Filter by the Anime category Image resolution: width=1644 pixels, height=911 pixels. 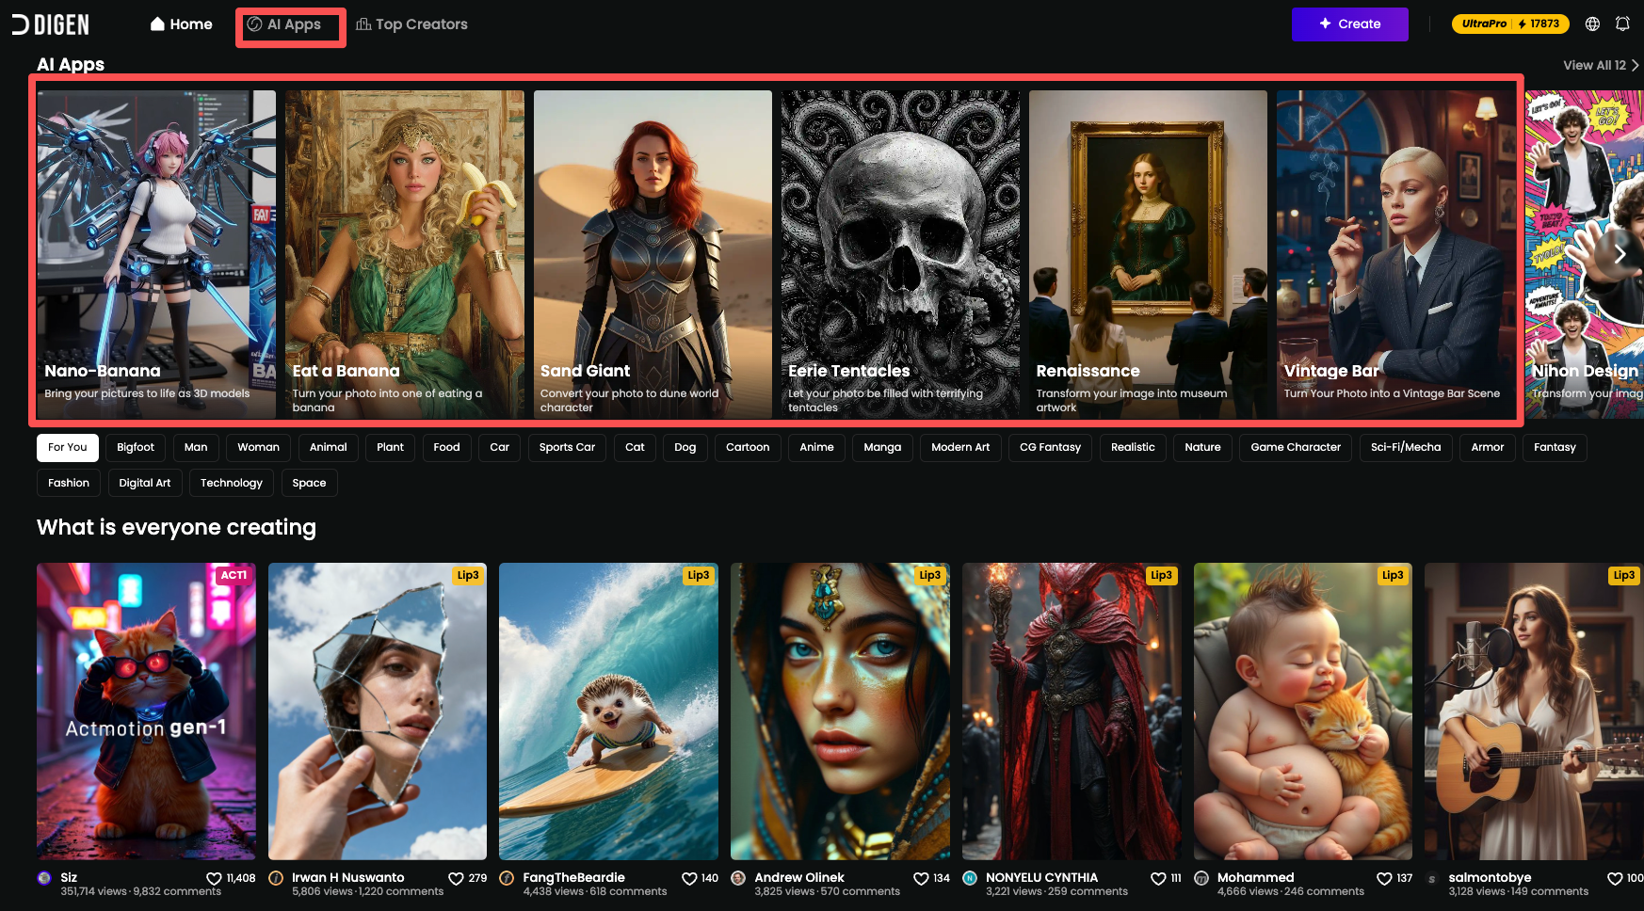point(816,447)
